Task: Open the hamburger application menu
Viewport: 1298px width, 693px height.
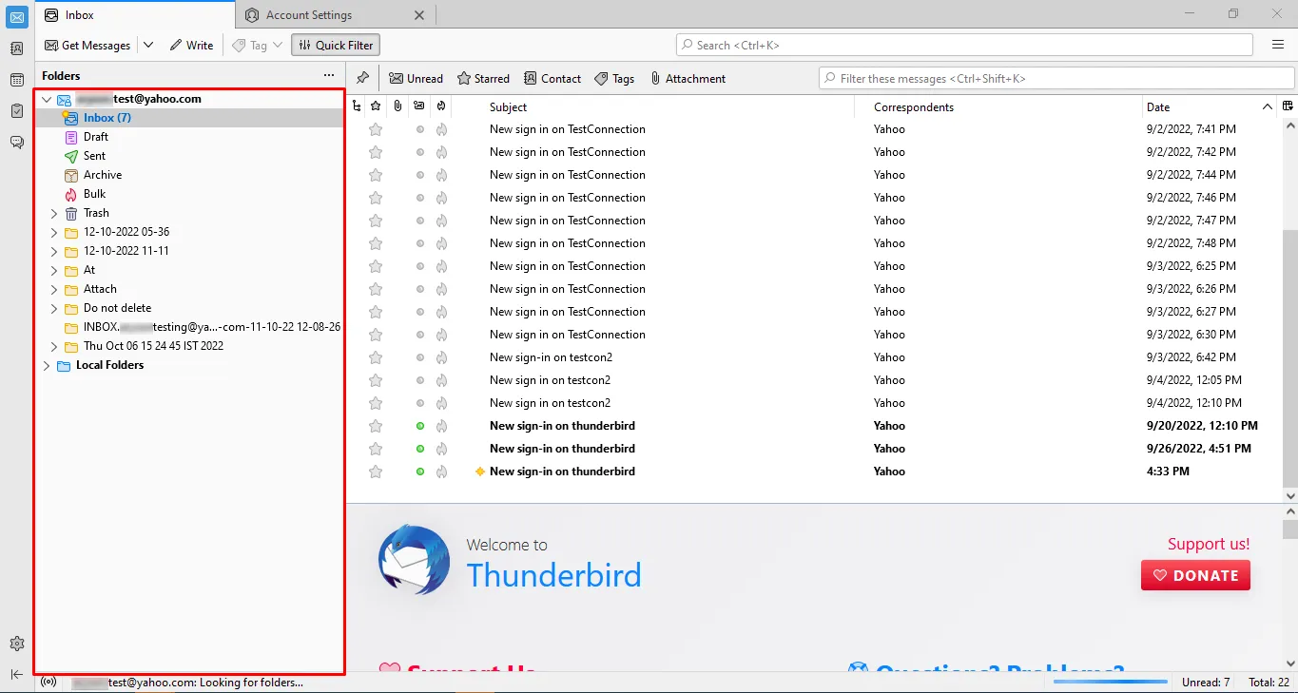Action: 1278,45
